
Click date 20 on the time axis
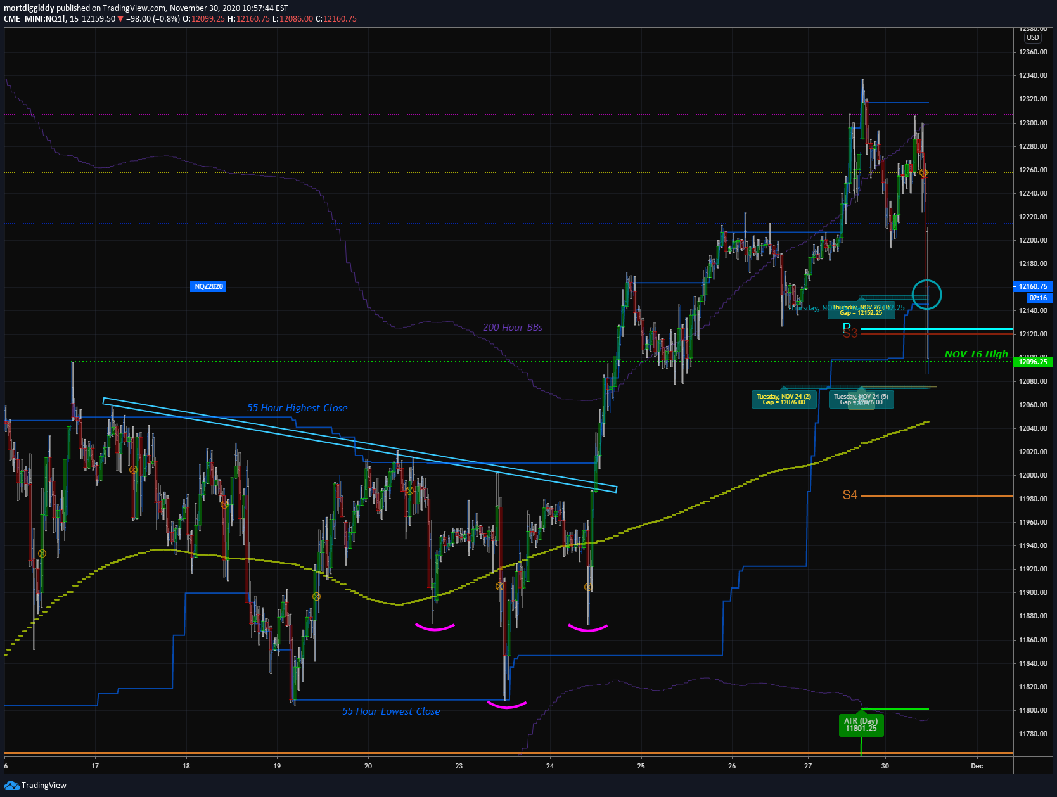[x=368, y=766]
